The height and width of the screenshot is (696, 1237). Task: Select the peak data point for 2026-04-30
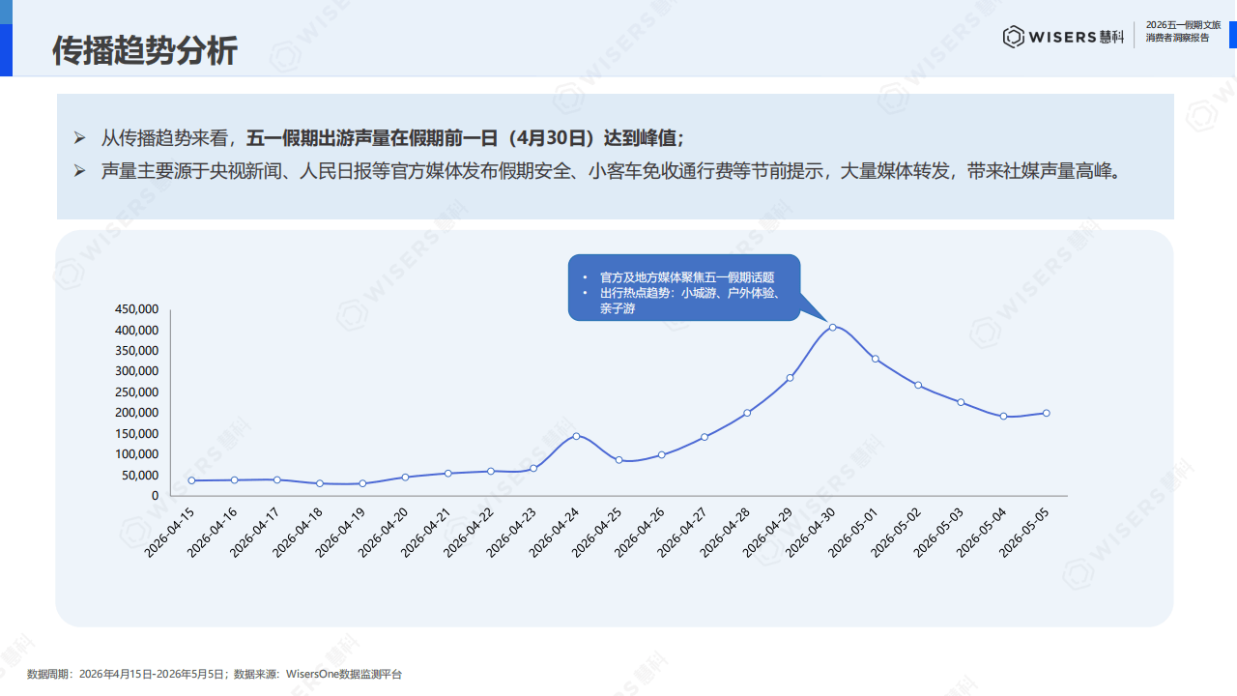(832, 327)
